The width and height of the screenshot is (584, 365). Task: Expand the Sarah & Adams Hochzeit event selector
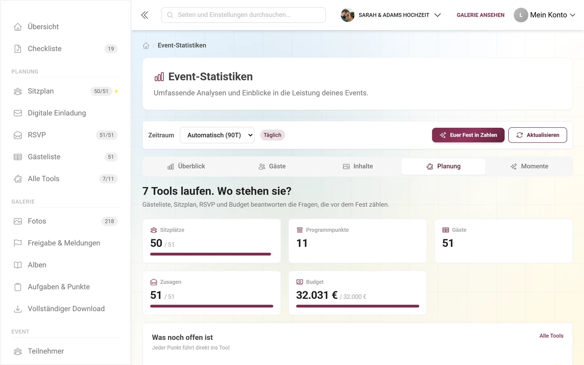(x=391, y=15)
